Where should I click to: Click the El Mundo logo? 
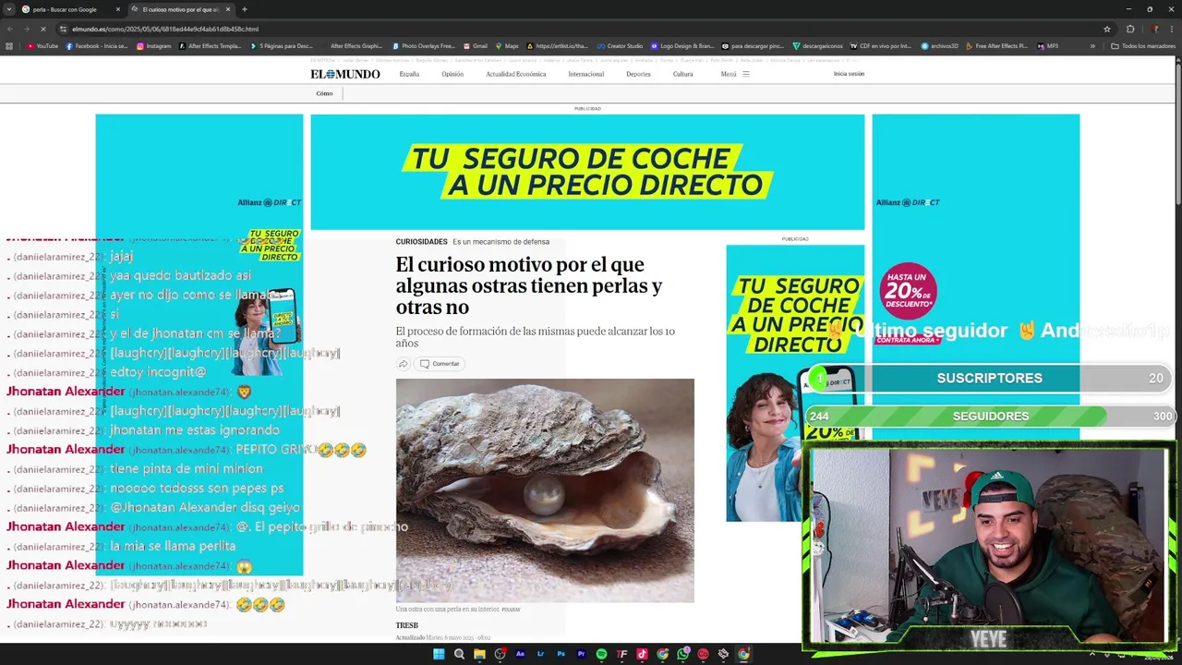[344, 74]
